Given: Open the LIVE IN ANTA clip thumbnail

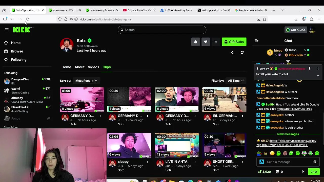Looking at the screenshot, I should [x=177, y=145].
